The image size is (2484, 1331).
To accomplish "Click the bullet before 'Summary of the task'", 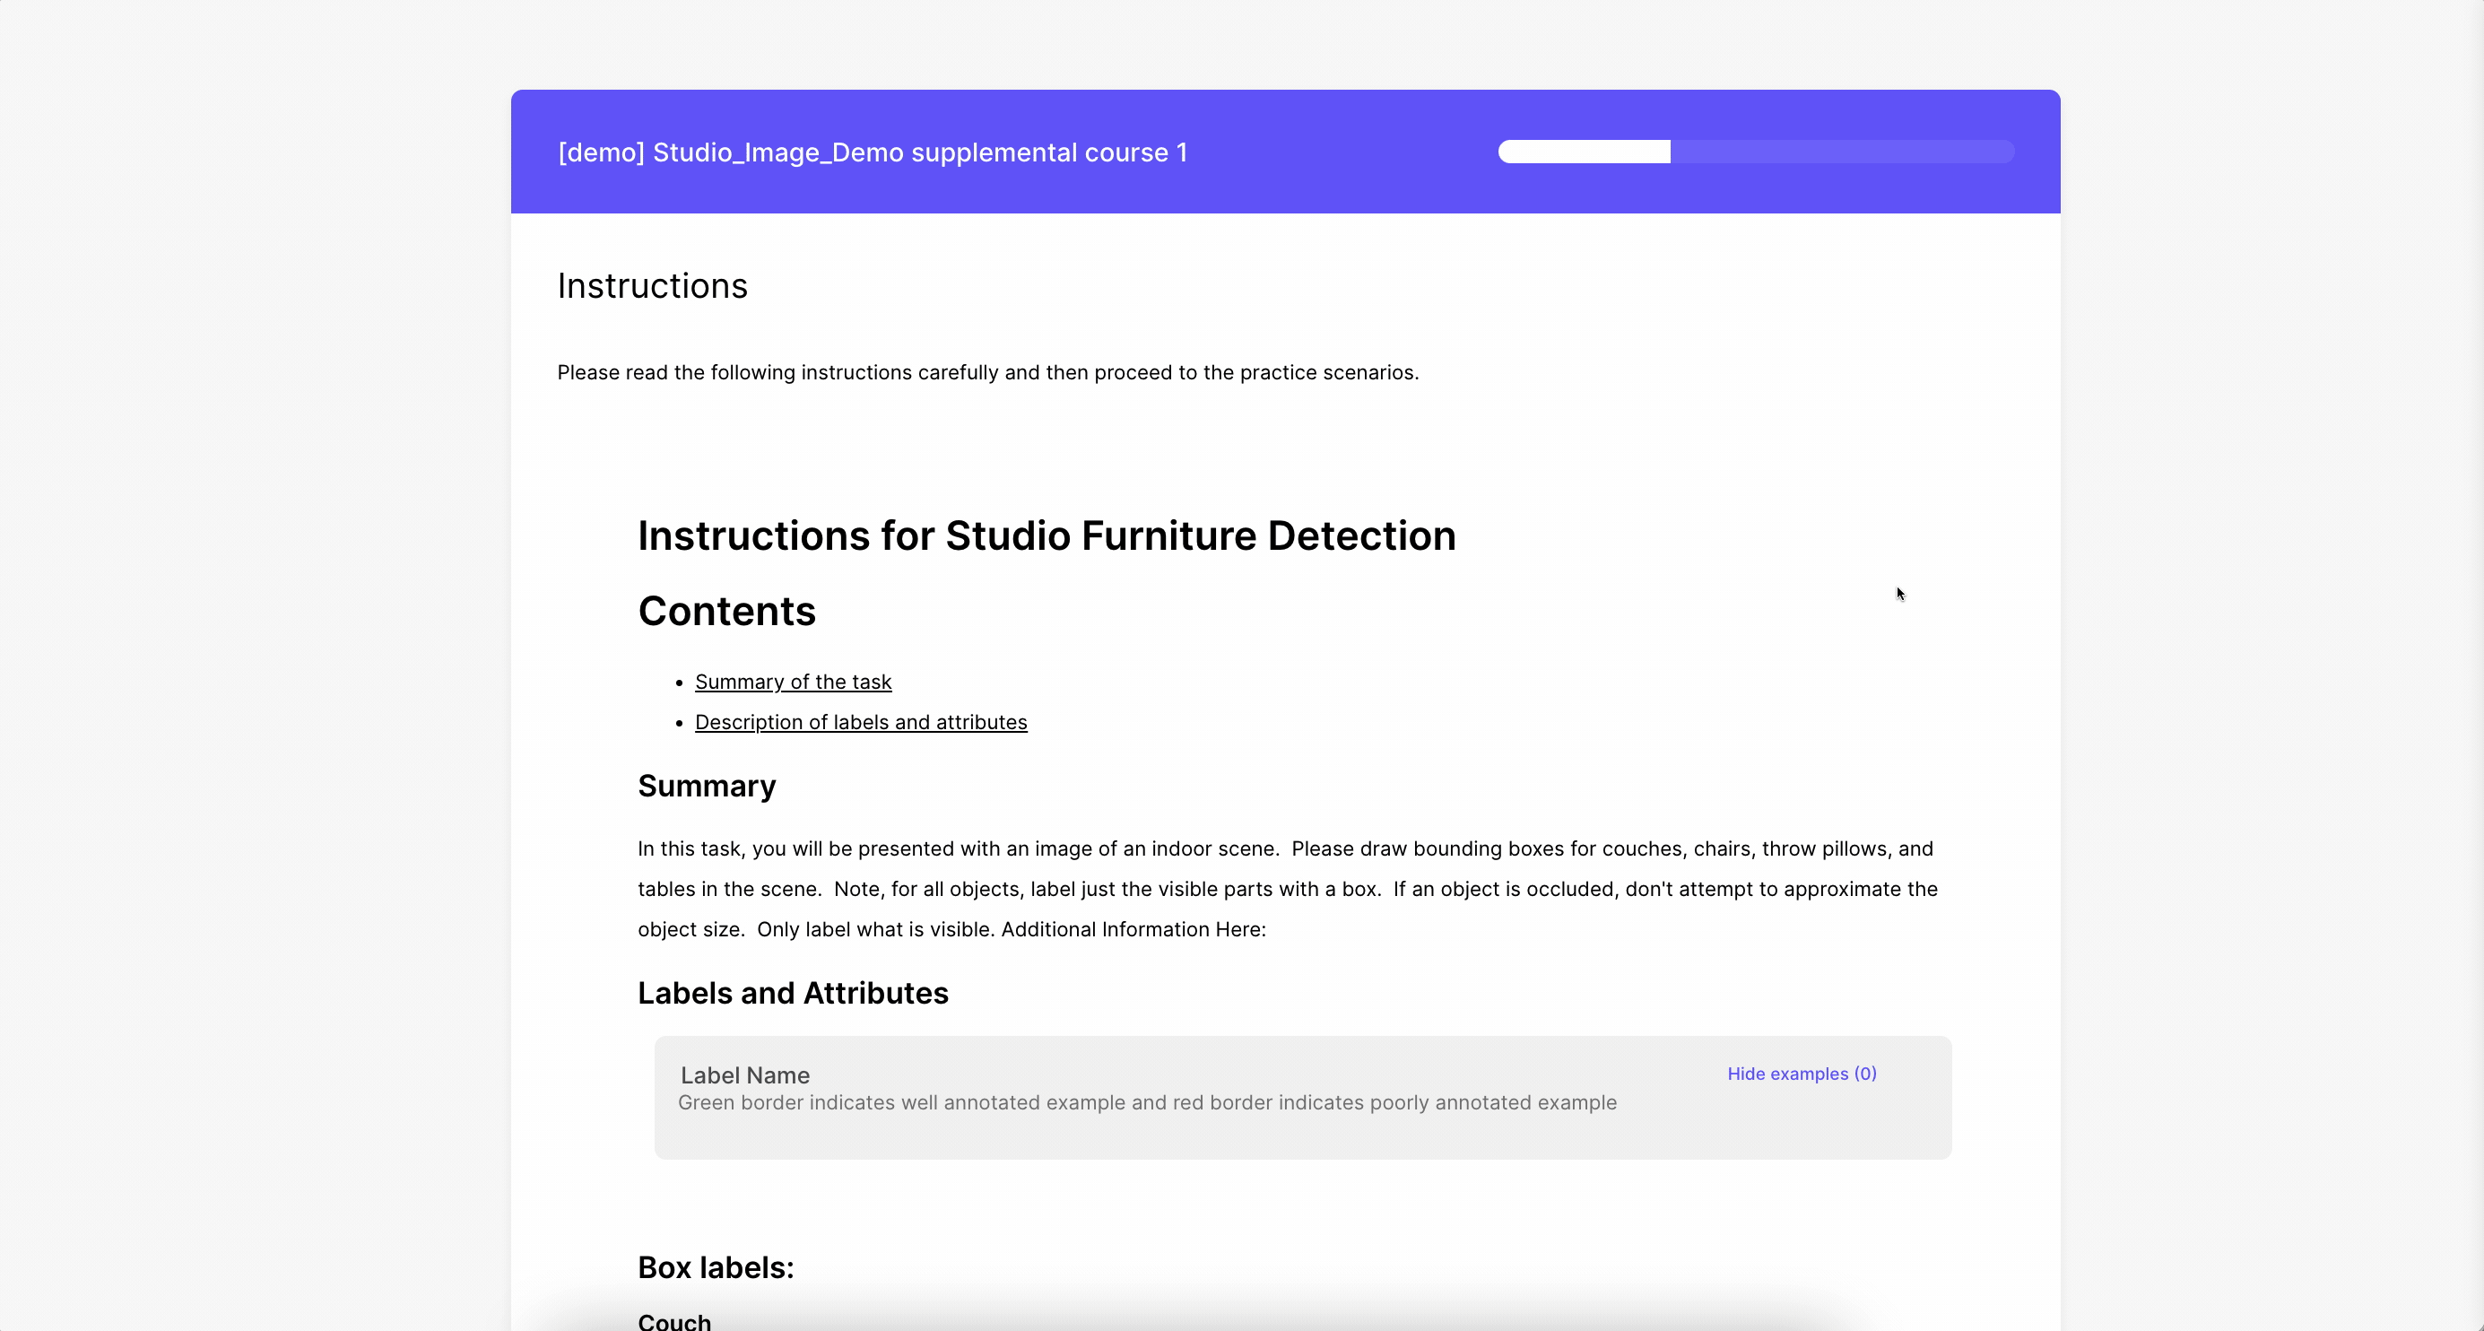I will pos(680,683).
